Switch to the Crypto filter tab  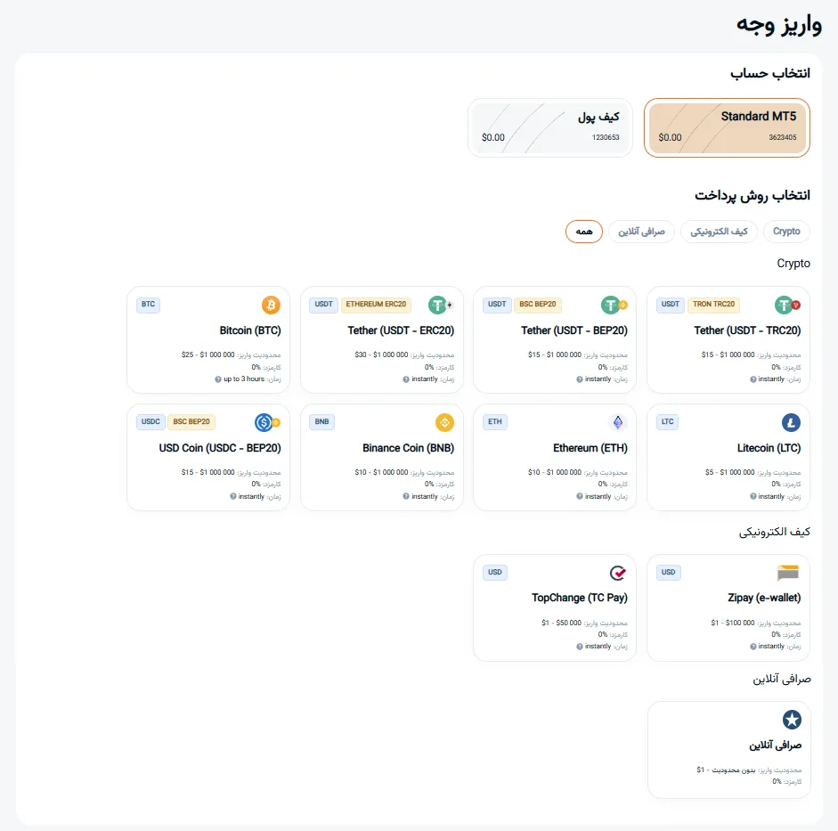pyautogui.click(x=786, y=232)
